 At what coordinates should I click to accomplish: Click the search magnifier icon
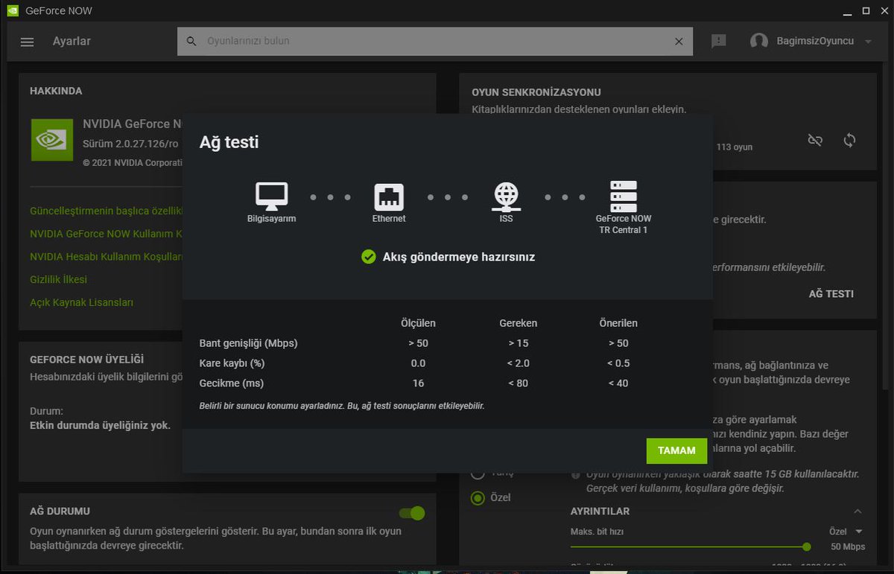[191, 42]
